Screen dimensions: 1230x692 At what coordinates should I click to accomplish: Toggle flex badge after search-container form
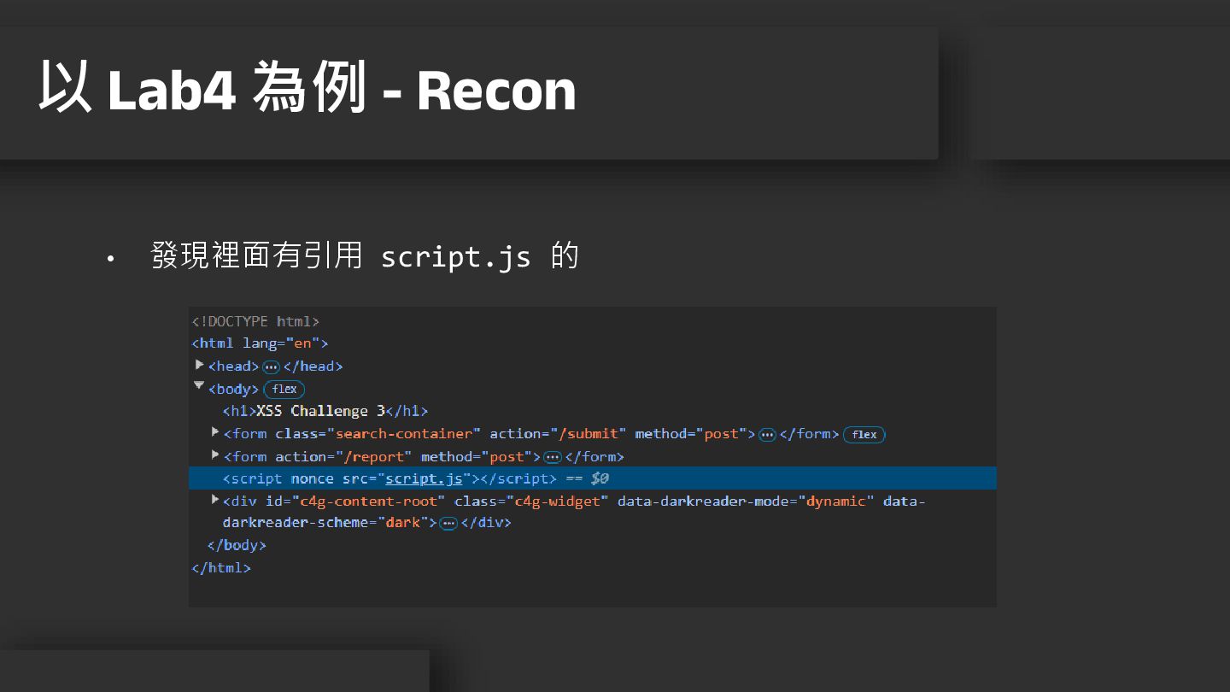click(864, 435)
